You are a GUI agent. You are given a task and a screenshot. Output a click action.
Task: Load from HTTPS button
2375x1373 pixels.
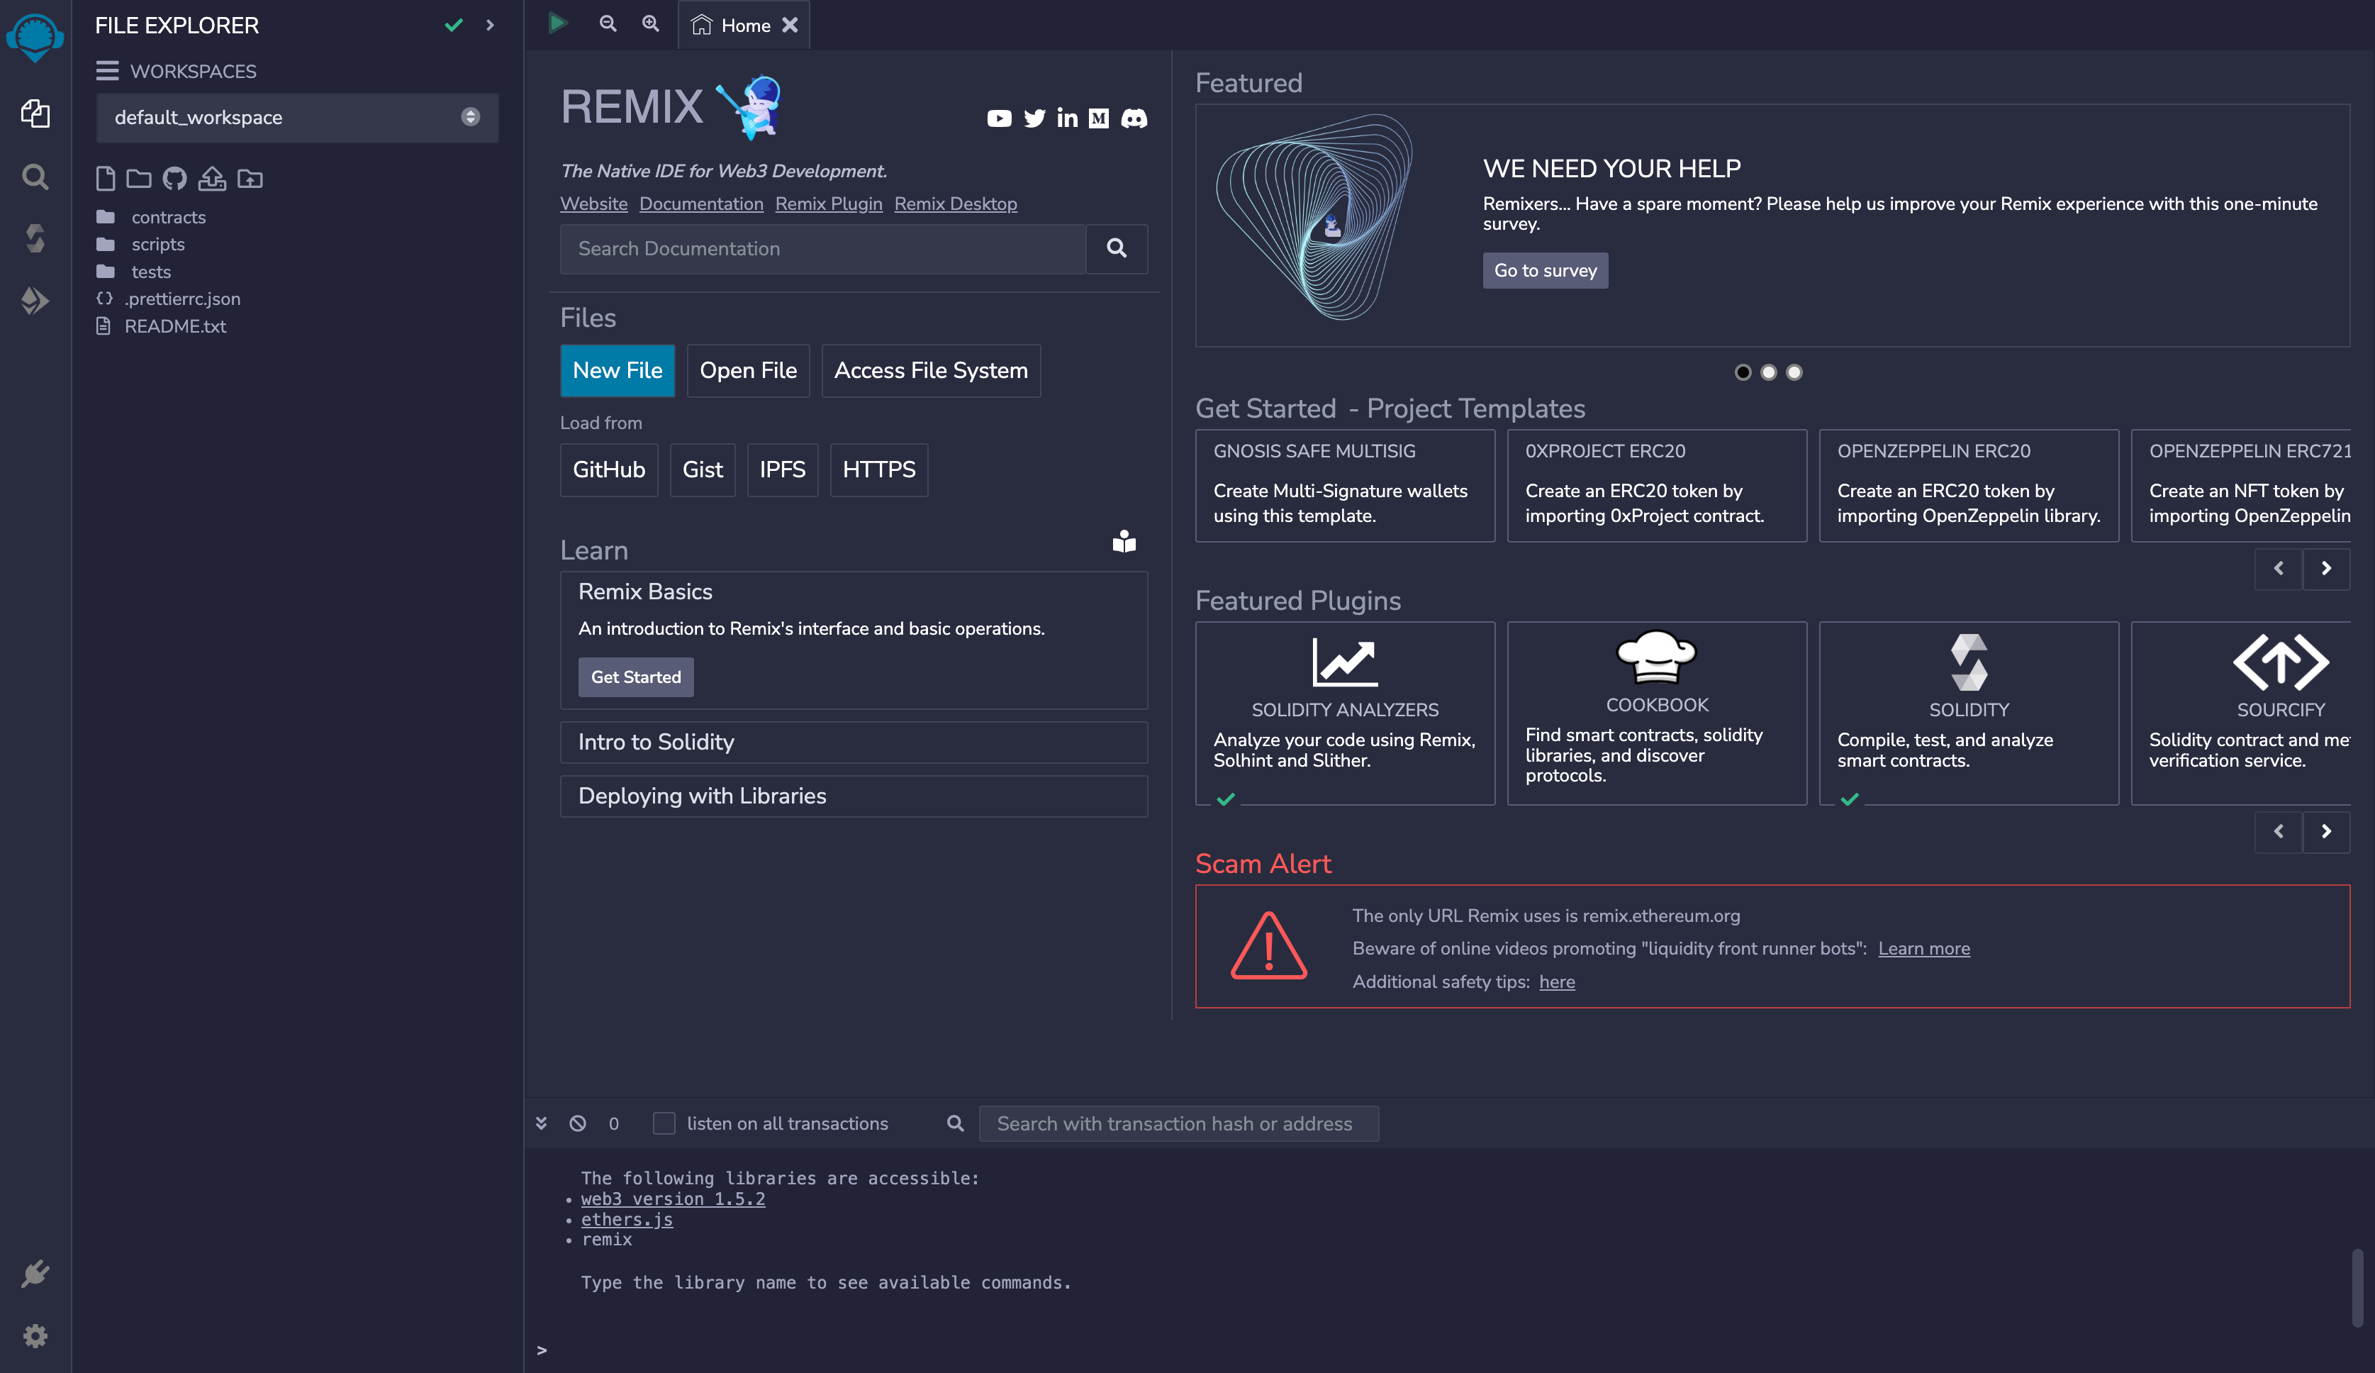coord(878,469)
